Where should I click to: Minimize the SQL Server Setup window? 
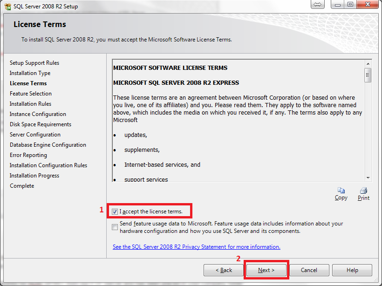337,4
